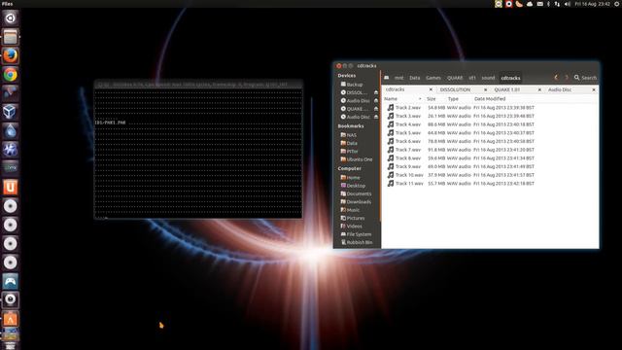Launch Google Chrome from the dock
Screen dimensions: 622x350
11,75
